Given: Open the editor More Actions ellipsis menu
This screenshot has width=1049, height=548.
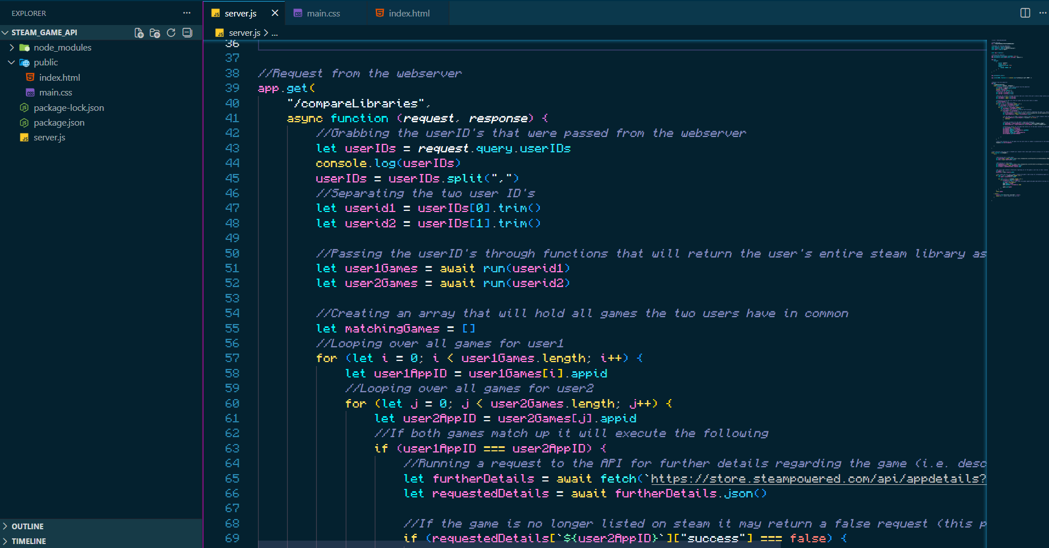Looking at the screenshot, I should [x=1043, y=13].
